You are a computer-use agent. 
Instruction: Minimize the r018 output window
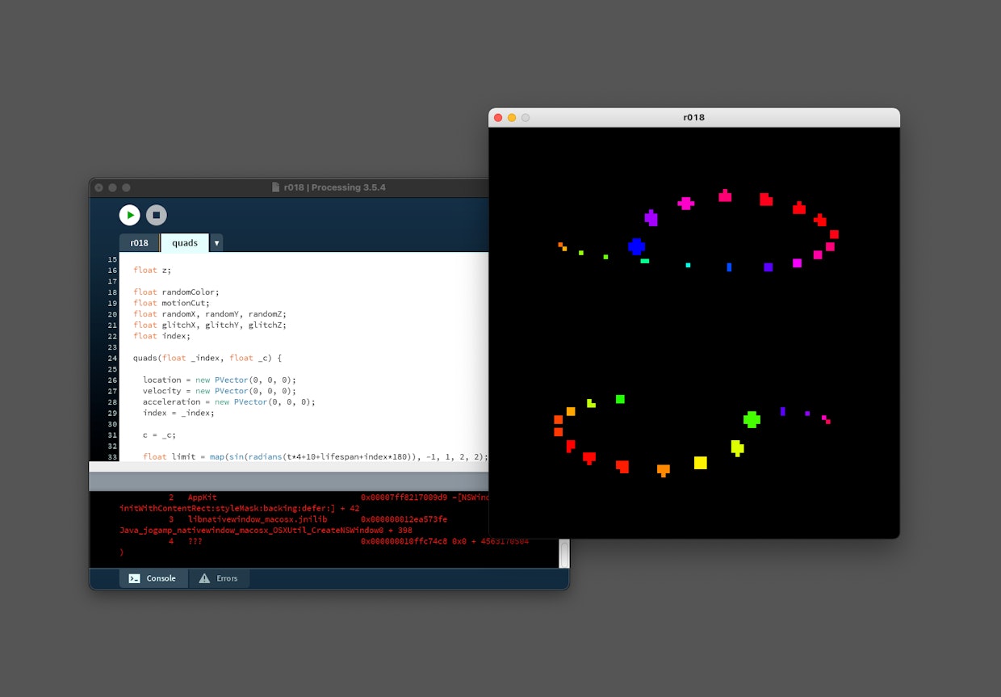tap(512, 118)
